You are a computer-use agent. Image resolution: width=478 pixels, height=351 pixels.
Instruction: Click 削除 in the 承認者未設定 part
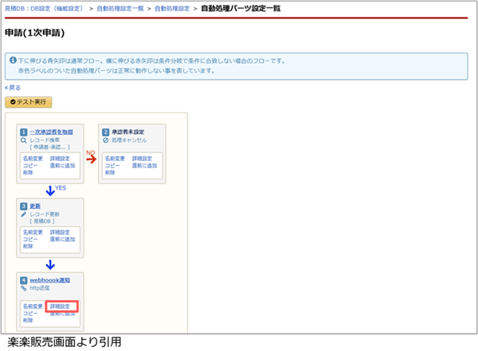click(110, 172)
